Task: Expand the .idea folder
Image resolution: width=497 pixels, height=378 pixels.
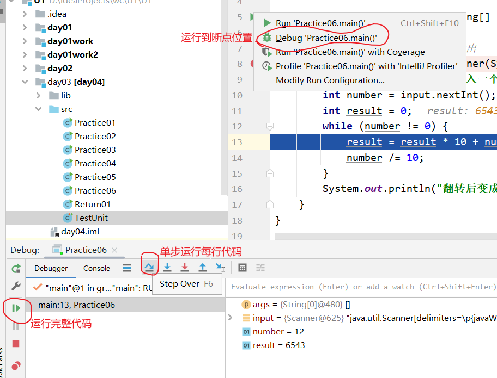Action: point(25,14)
